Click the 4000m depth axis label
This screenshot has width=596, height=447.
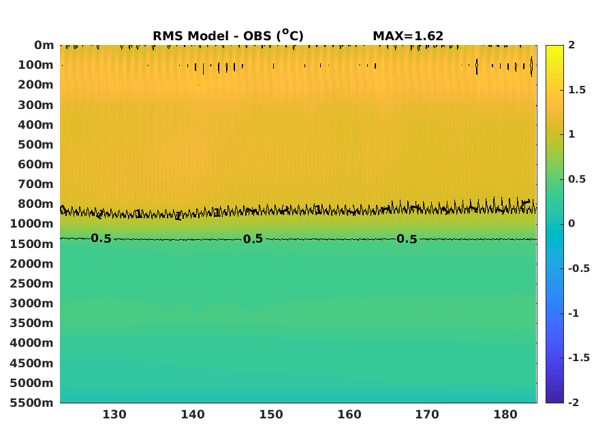click(x=32, y=343)
